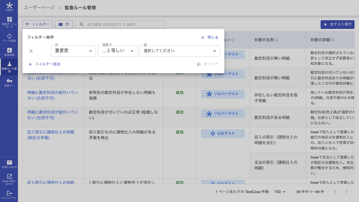
Task: Click the サインアウト sign-out icon
Action: (x=9, y=193)
